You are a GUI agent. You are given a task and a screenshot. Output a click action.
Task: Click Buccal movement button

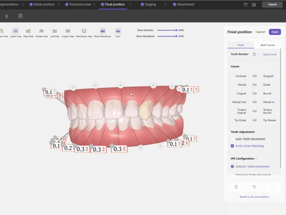(x=267, y=93)
